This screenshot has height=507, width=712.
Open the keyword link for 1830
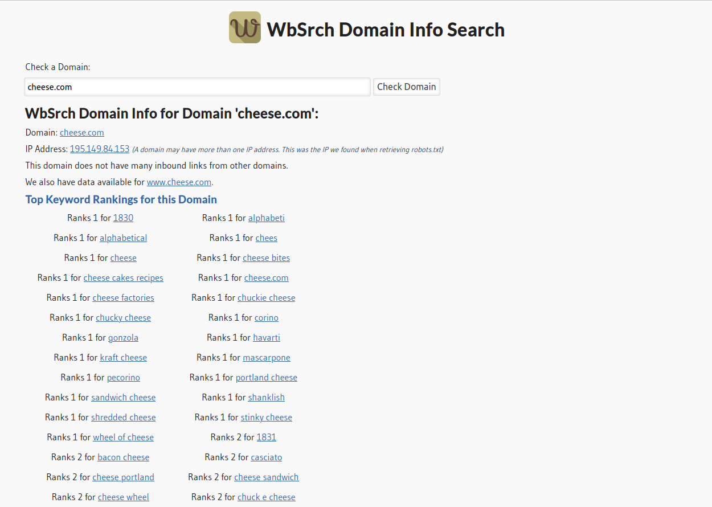(123, 218)
